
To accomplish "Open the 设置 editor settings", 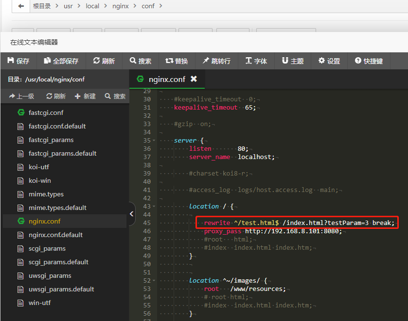I will (x=329, y=61).
